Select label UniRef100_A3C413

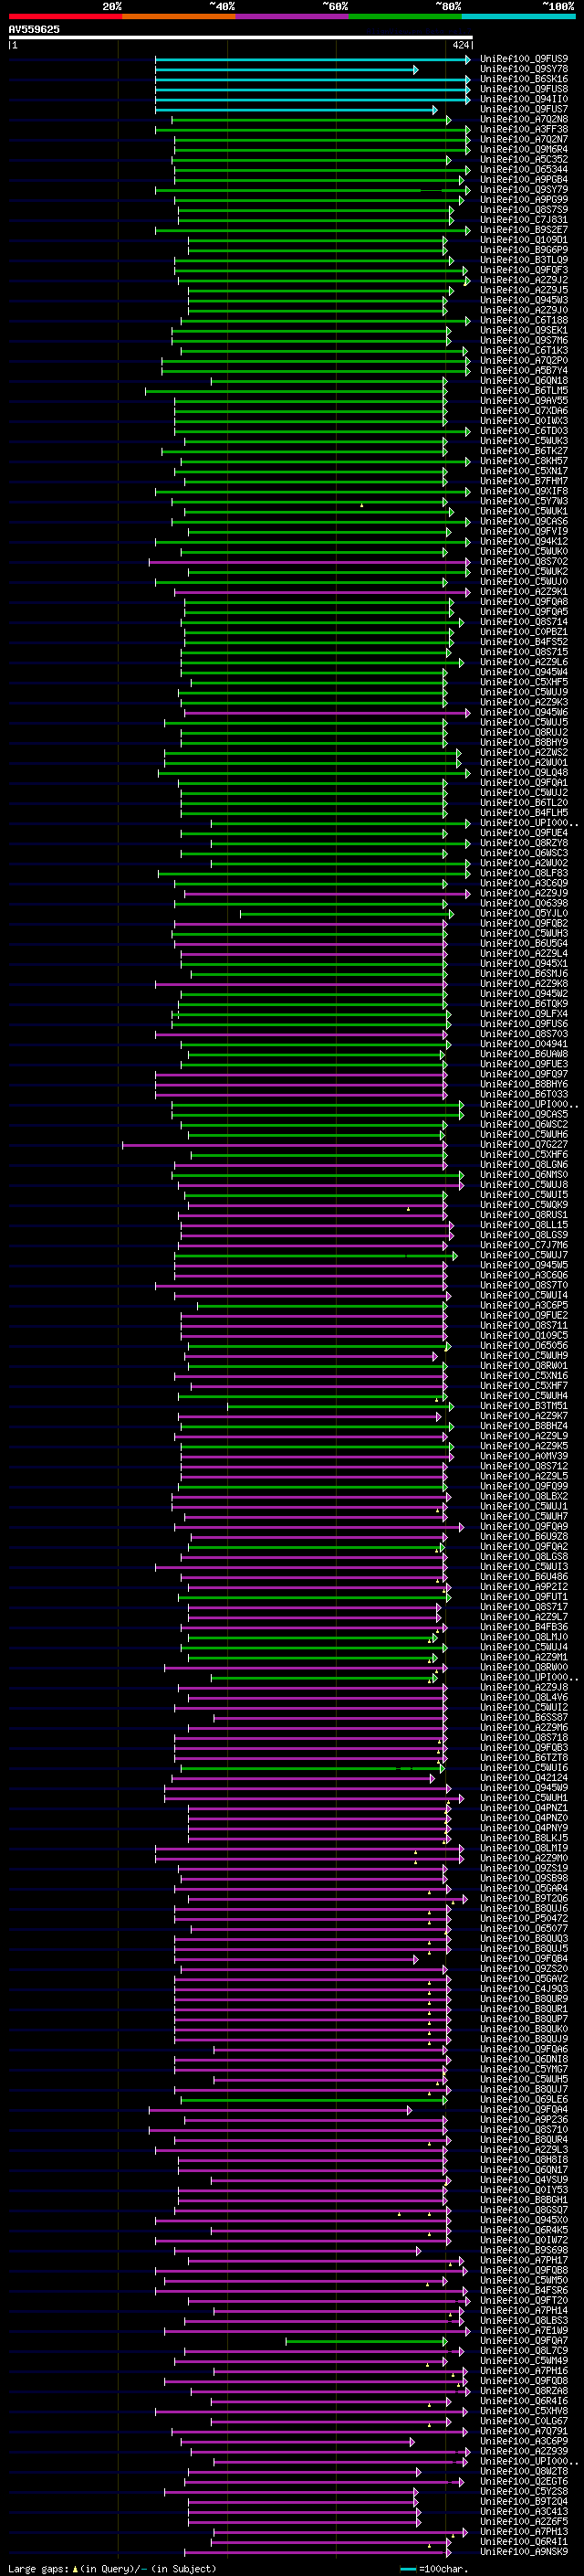pos(524,2511)
